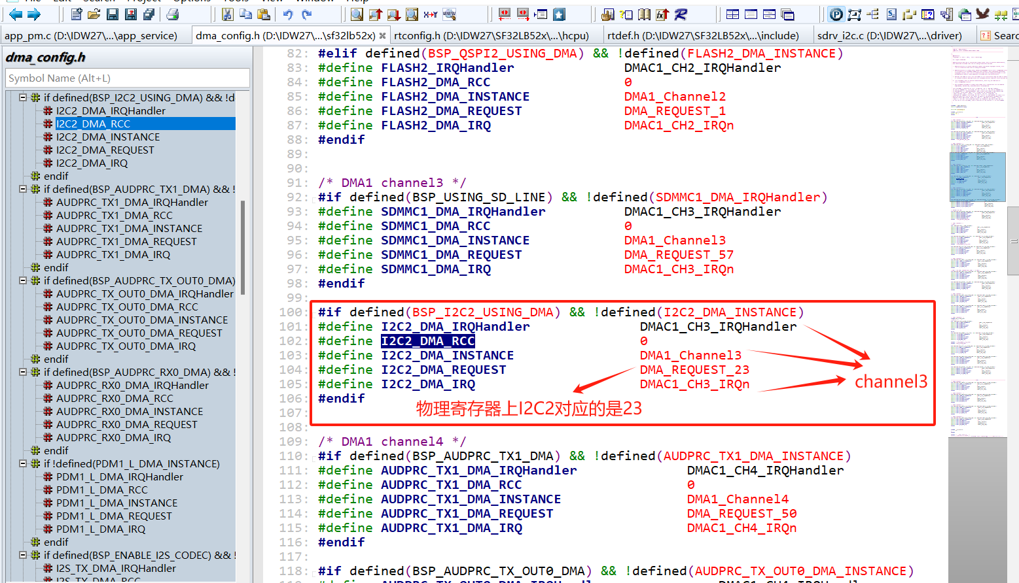Select PDM1_L_DMA_REQUEST symbol
This screenshot has height=583, width=1019.
114,516
